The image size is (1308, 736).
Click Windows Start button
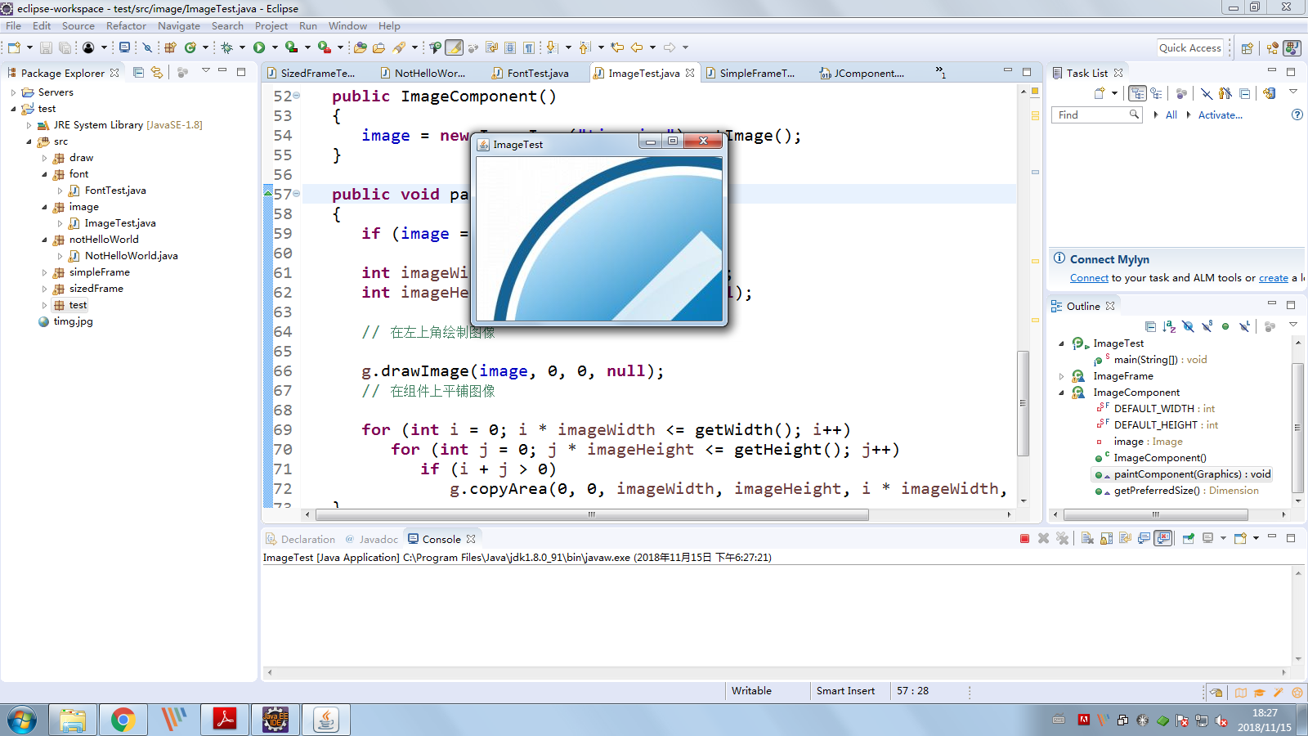[22, 720]
